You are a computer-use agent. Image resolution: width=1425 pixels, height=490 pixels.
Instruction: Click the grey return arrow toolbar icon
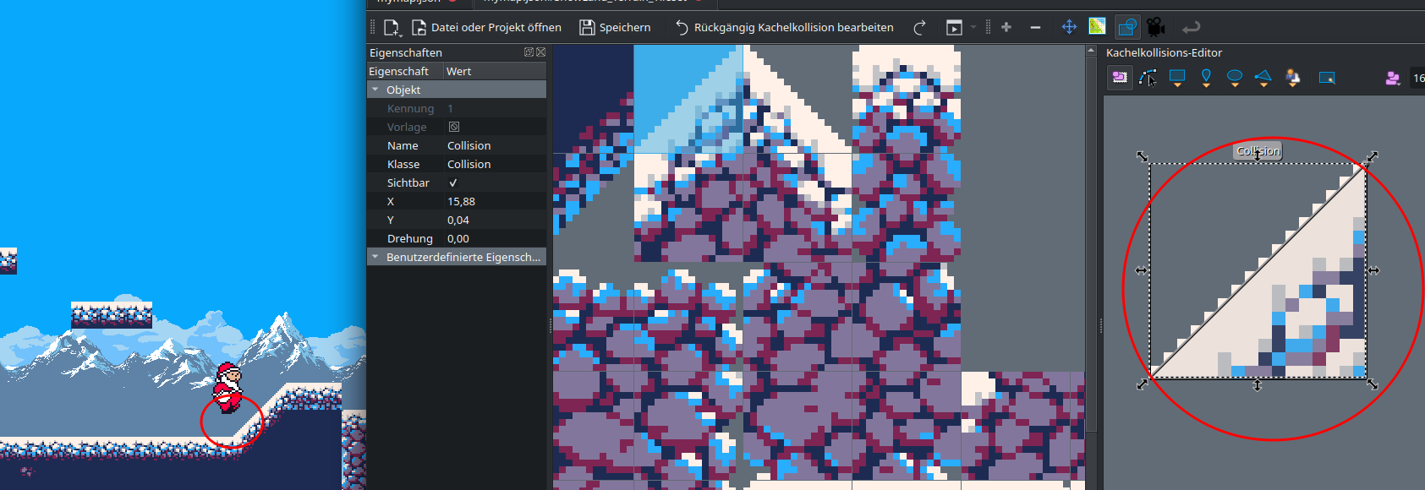(x=1191, y=28)
